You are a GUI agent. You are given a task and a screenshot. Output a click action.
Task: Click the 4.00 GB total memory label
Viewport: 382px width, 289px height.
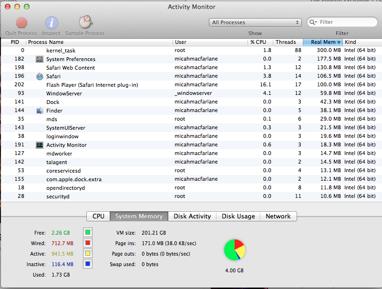[x=234, y=270]
